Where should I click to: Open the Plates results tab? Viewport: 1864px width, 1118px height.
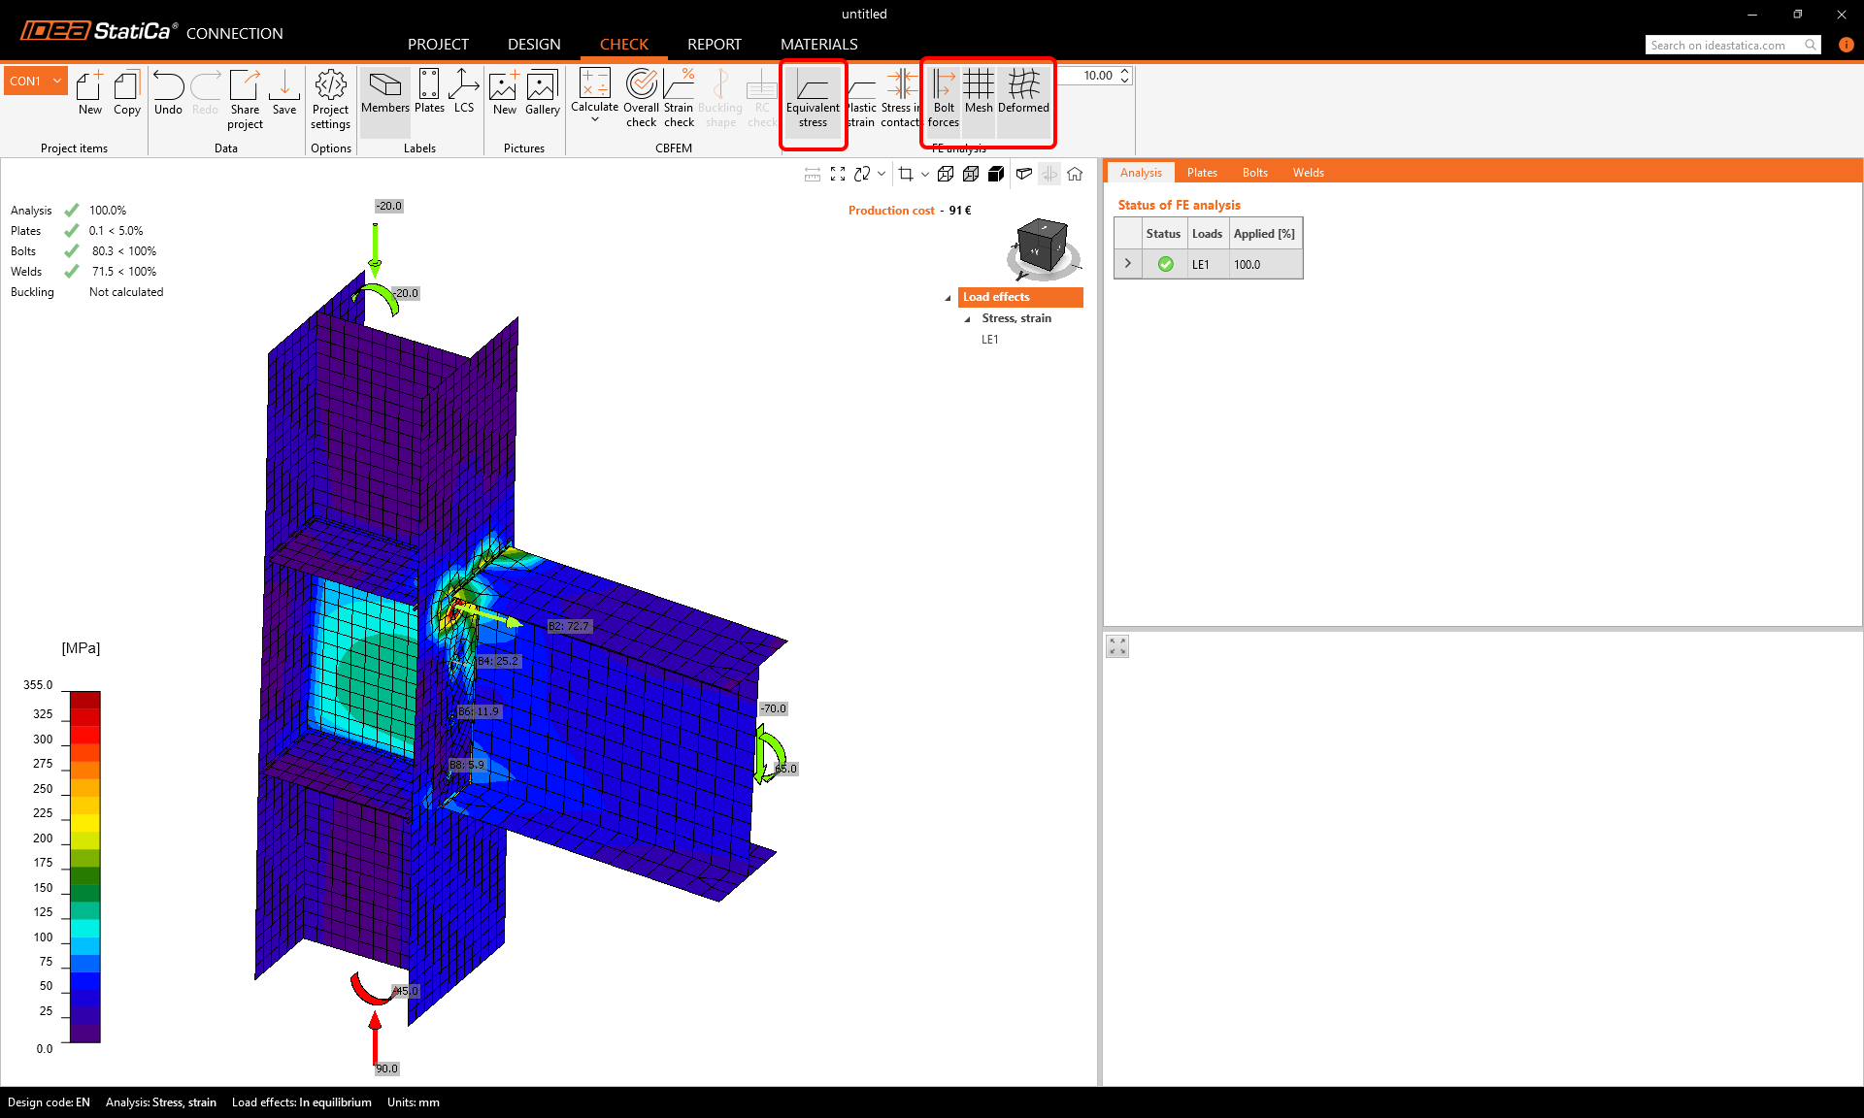pos(1202,172)
